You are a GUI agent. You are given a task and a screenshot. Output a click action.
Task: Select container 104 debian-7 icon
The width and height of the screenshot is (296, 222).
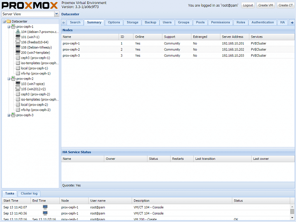[18, 32]
